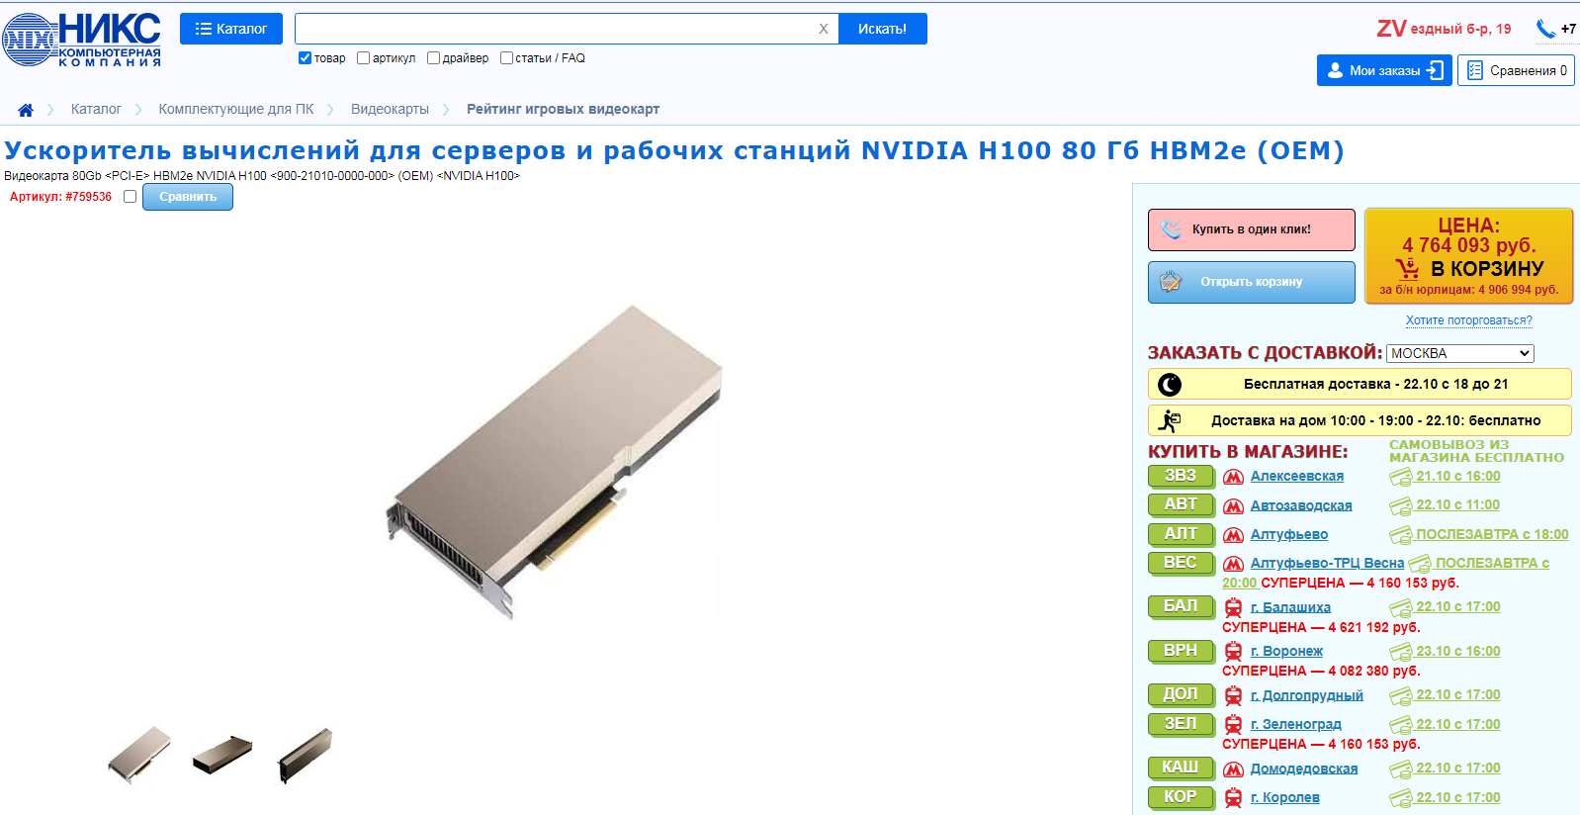Click metro icon beside Алексеевская
Image resolution: width=1580 pixels, height=815 pixels.
point(1233,477)
